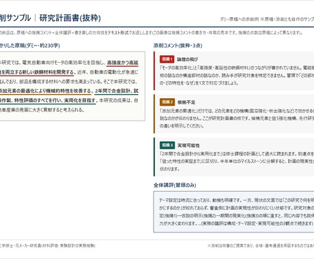
Task: Click green-underlined phrase 2年間で合金設計、試
Action: coord(117,91)
